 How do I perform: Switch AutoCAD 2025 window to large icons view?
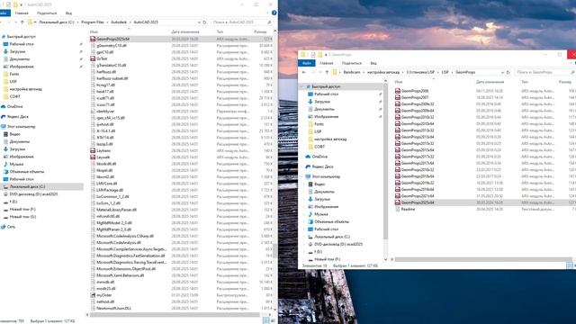tap(273, 320)
